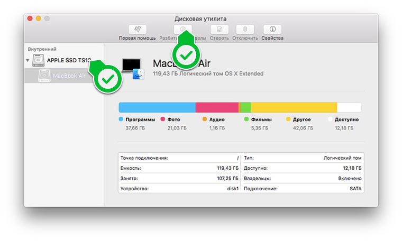Click the 21,03 ГБ value
This screenshot has height=241, width=402.
[x=177, y=128]
